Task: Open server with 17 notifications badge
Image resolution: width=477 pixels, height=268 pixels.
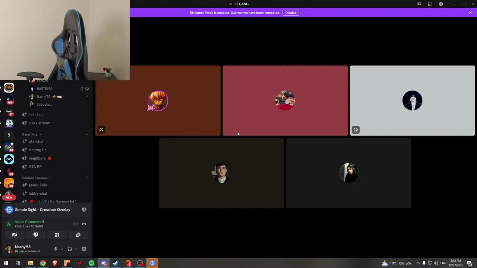Action: (9, 112)
